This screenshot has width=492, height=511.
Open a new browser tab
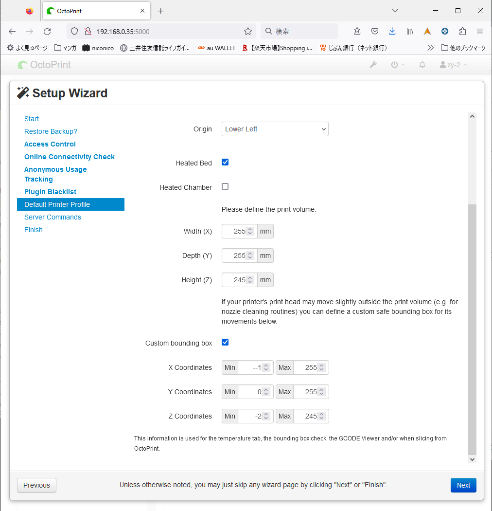[160, 11]
